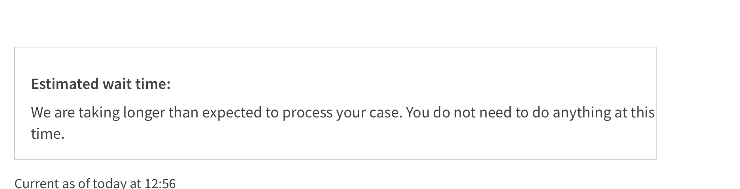Click the word 'longer' in the message
The width and height of the screenshot is (740, 189).
(x=144, y=113)
